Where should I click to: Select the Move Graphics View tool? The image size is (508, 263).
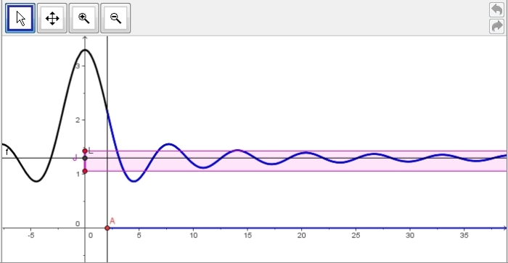[x=52, y=18]
